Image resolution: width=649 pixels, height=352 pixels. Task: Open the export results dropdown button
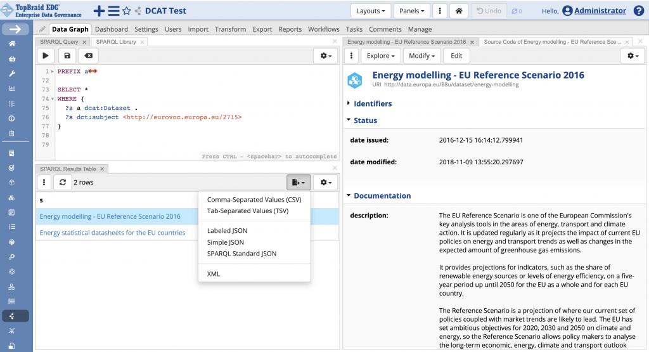(x=299, y=182)
